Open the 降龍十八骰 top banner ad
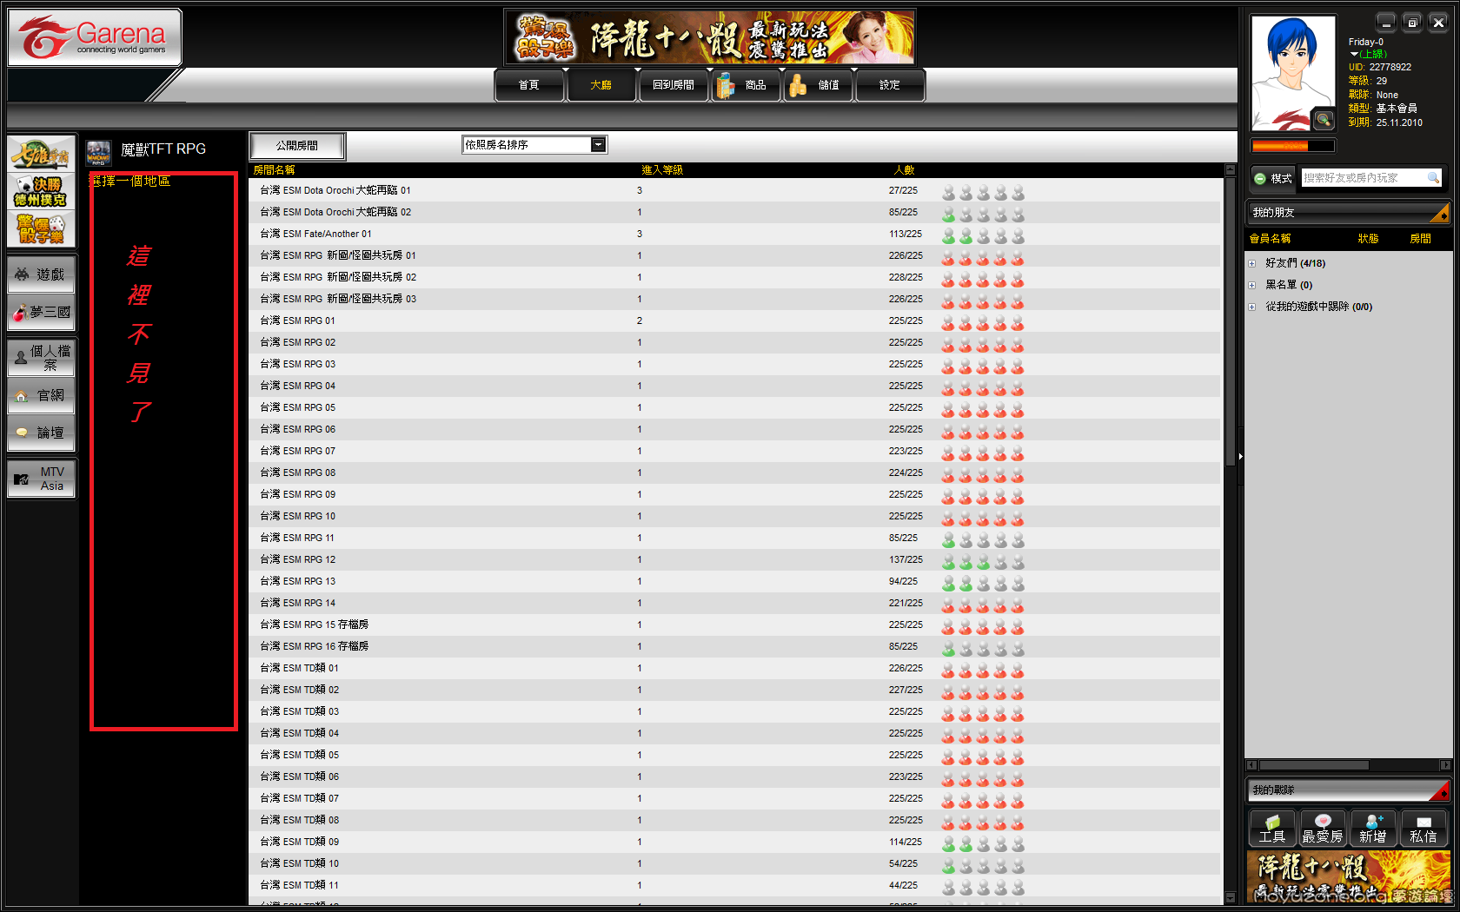 pyautogui.click(x=710, y=37)
